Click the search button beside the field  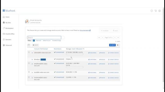tap(63, 38)
